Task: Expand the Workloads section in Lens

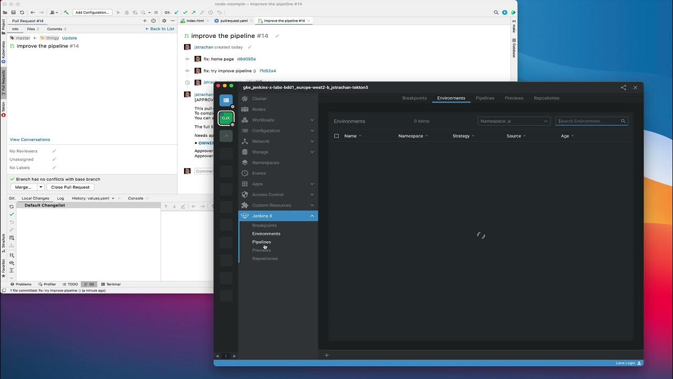Action: pyautogui.click(x=278, y=120)
